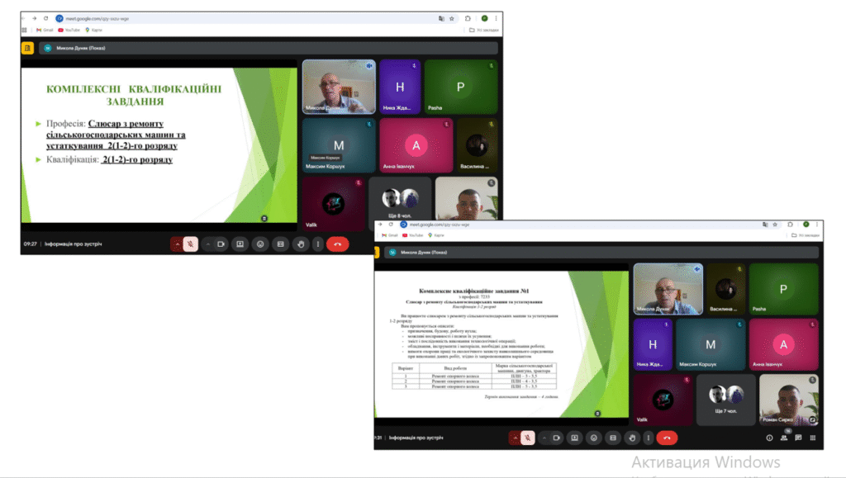
Task: Expand video settings arrow in upper-left Meet window
Action: tap(207, 244)
